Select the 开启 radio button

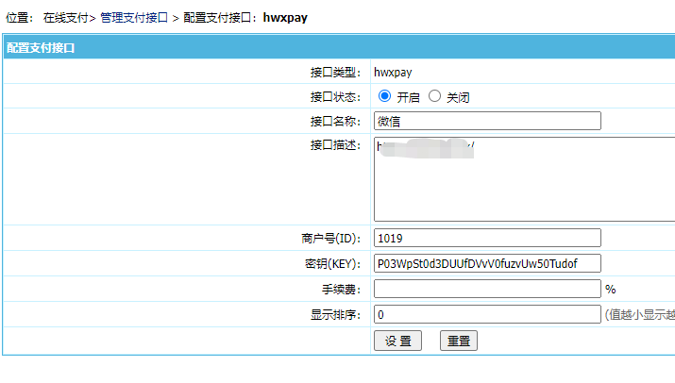[x=384, y=95]
